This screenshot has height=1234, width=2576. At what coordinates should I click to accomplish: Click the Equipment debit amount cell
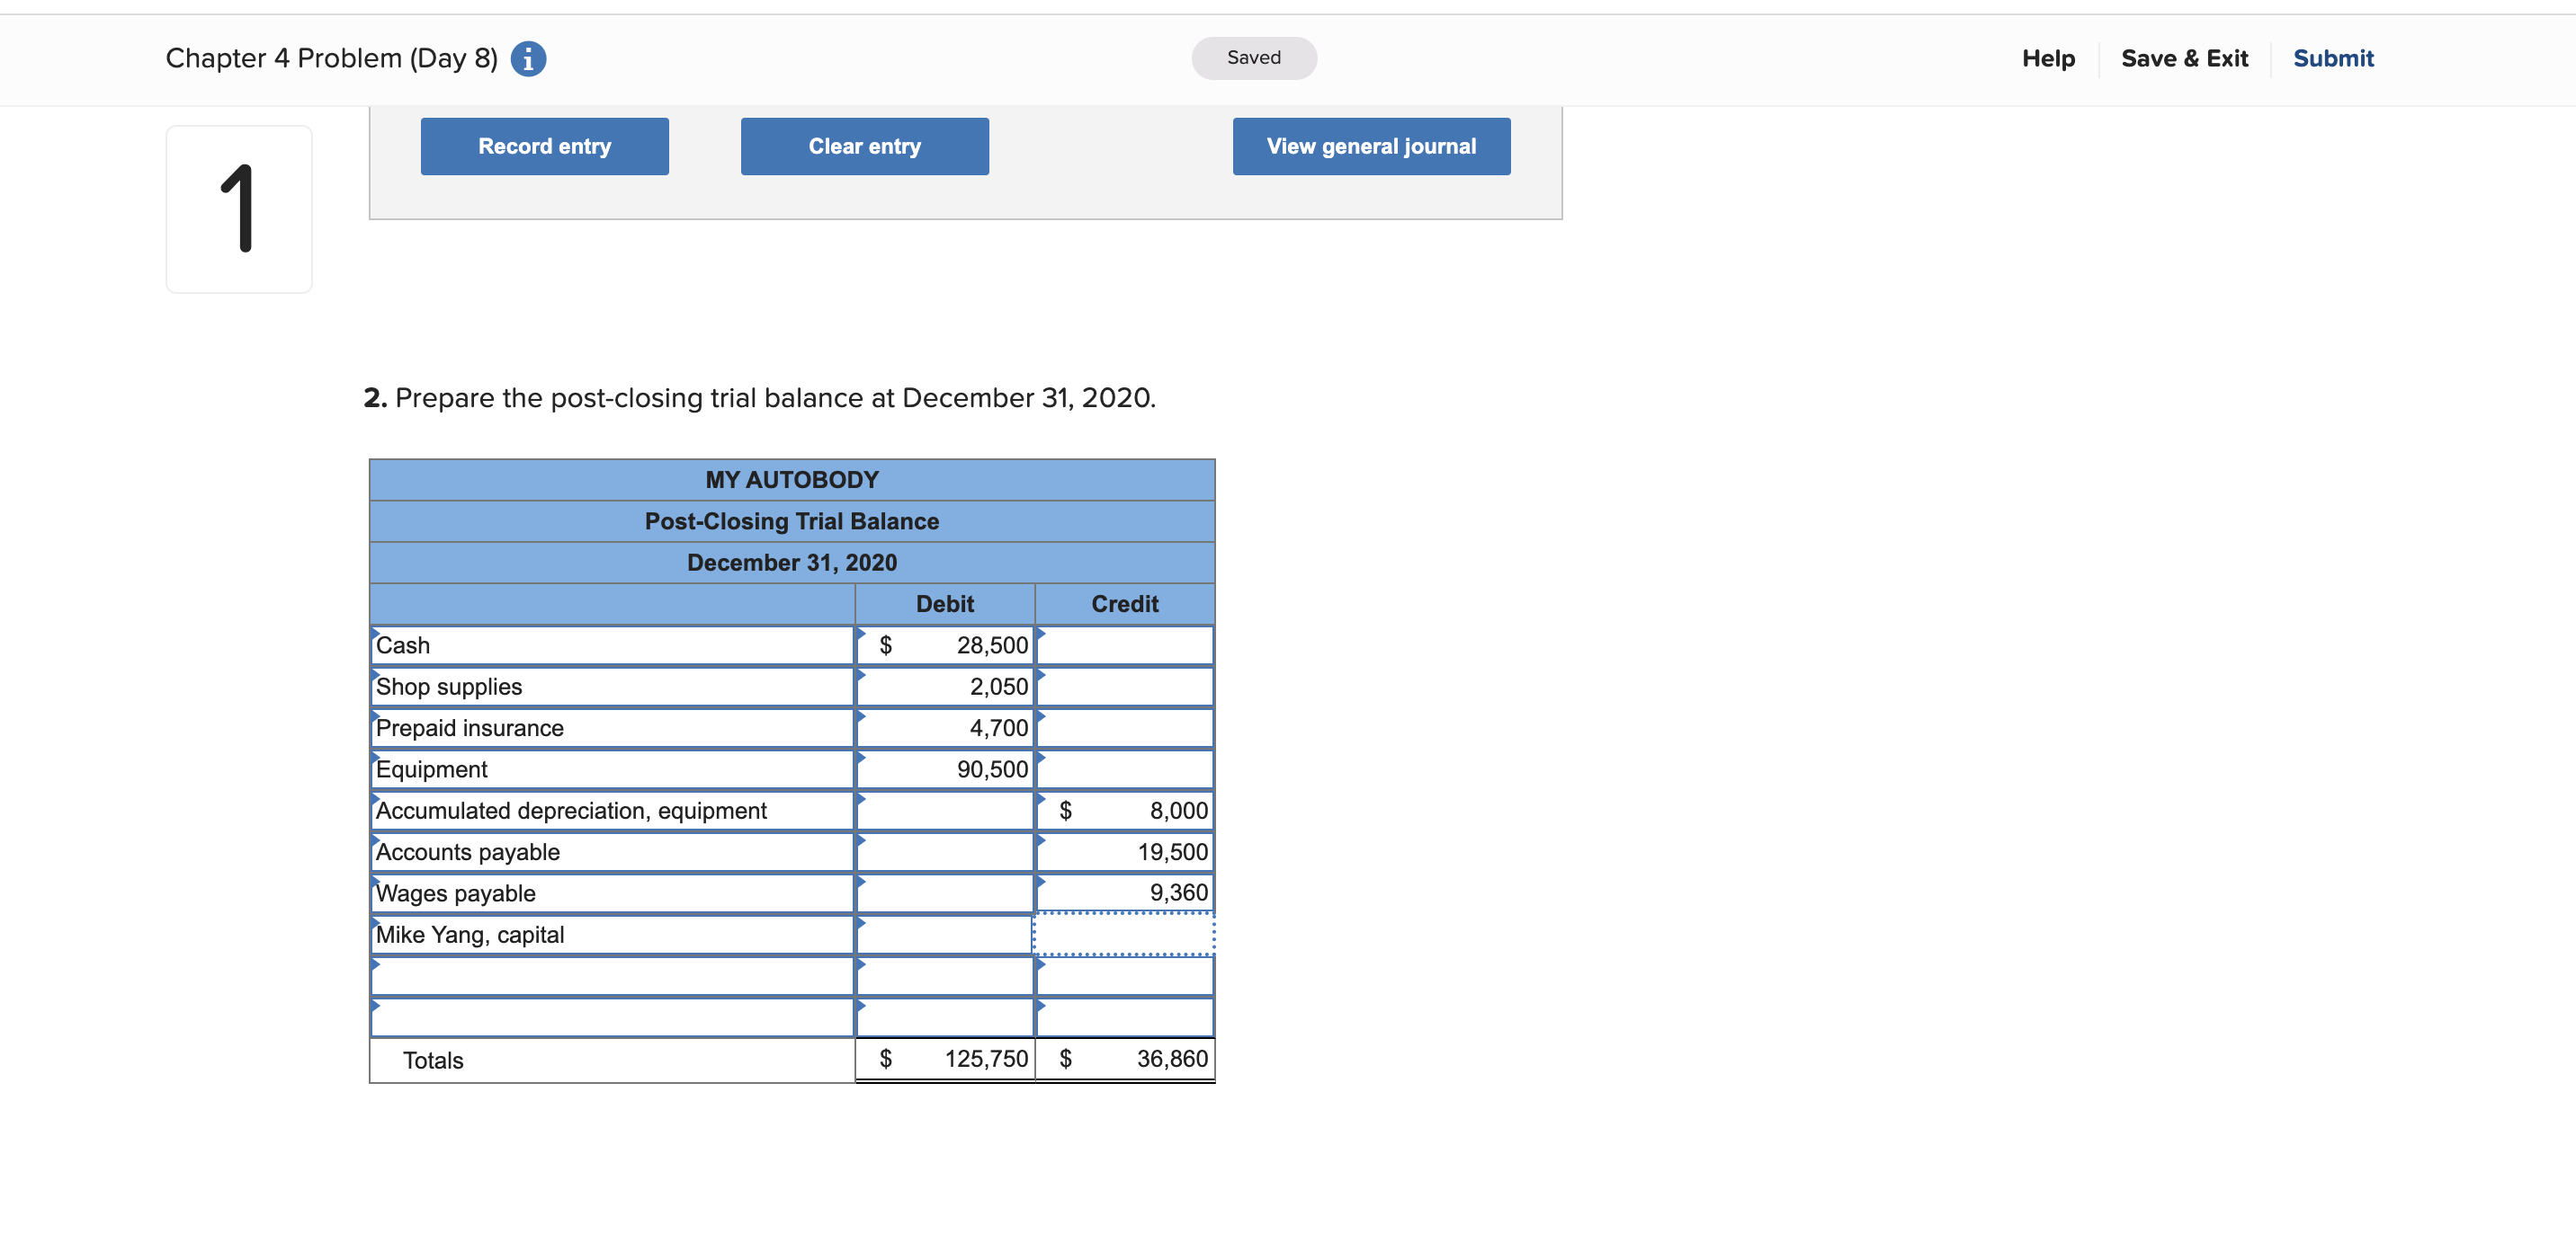945,768
